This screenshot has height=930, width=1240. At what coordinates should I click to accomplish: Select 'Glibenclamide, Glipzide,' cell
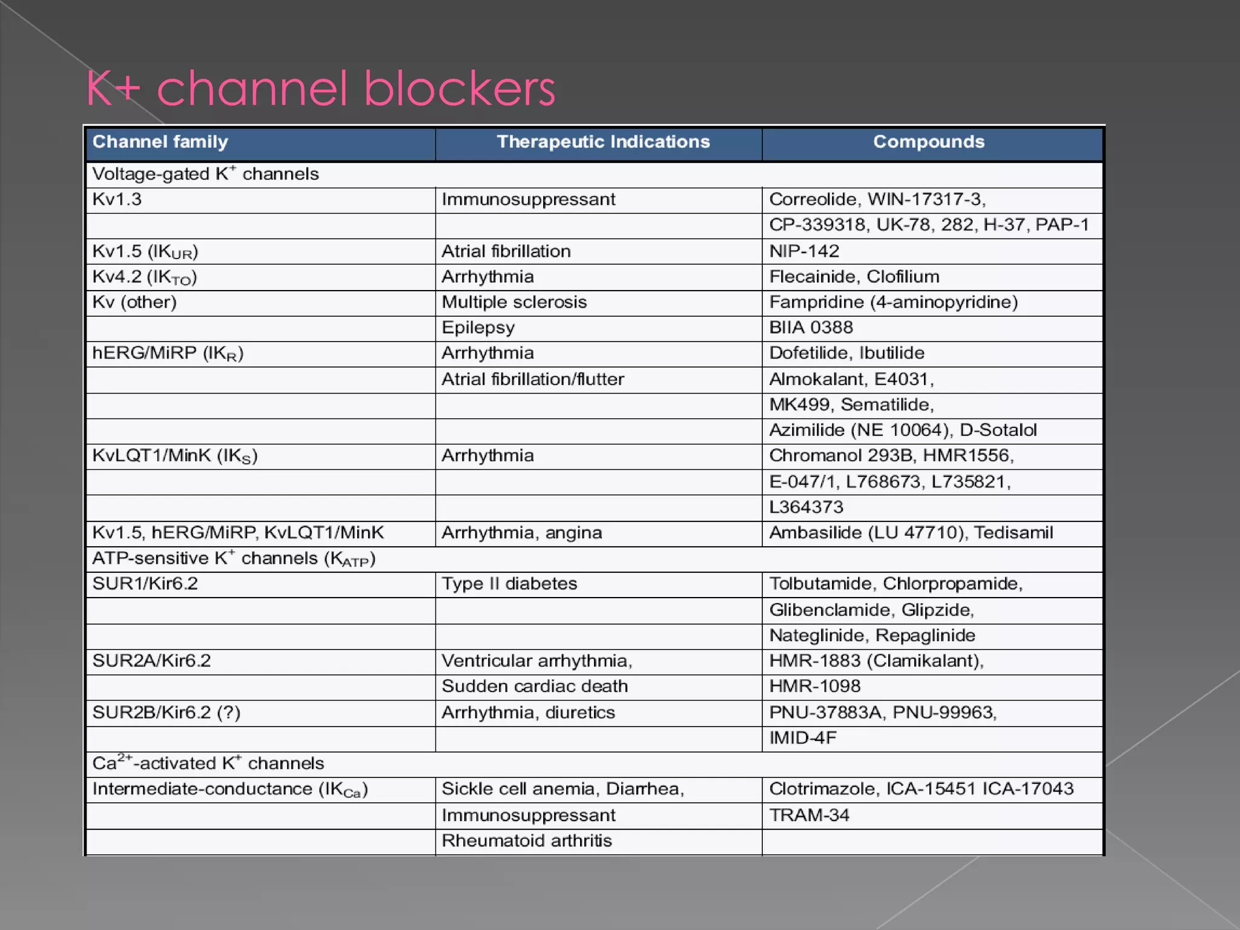point(932,610)
